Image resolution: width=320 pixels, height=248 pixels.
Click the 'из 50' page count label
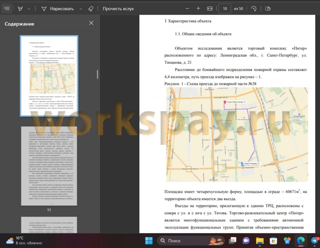click(x=238, y=9)
